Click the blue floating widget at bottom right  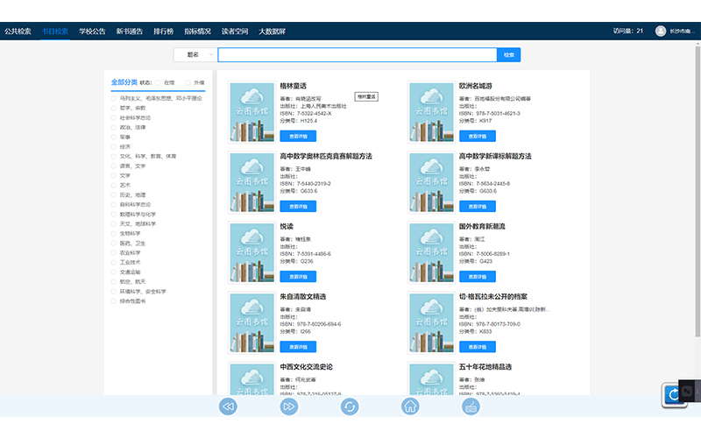point(671,395)
